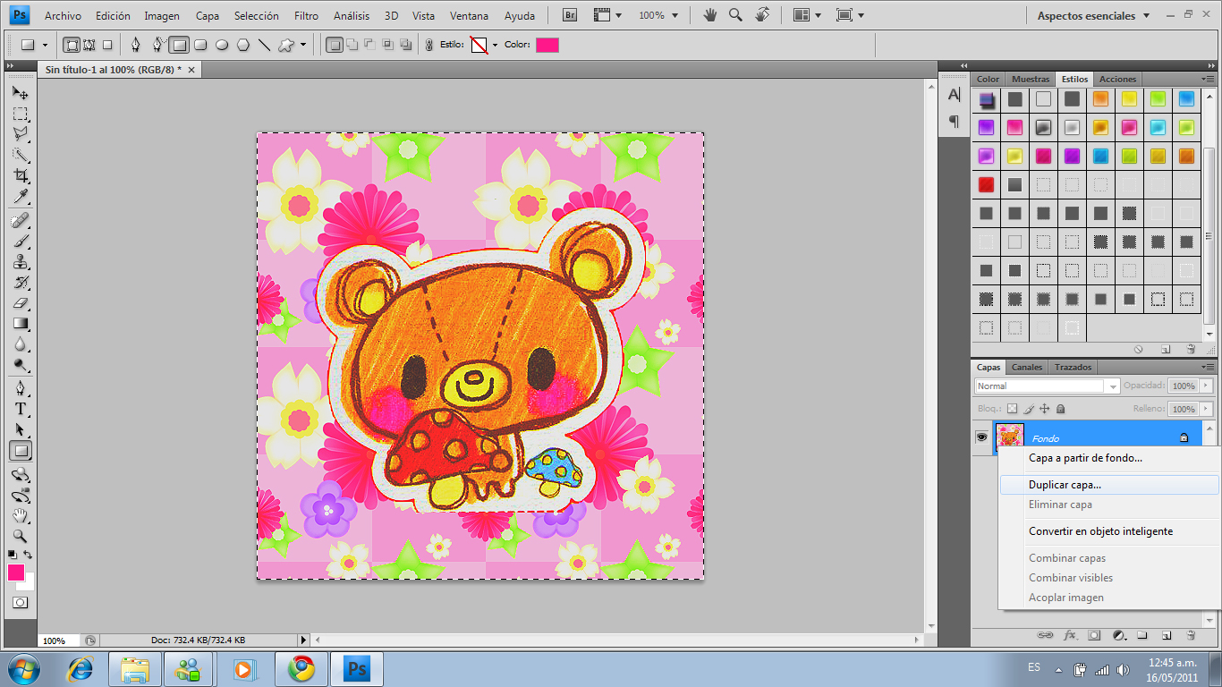Click the Add layer style fx icon
This screenshot has height=687, width=1222.
pos(1070,635)
